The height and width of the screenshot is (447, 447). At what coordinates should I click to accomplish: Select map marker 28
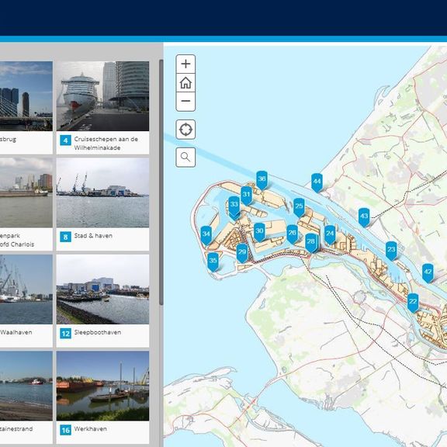click(x=311, y=243)
